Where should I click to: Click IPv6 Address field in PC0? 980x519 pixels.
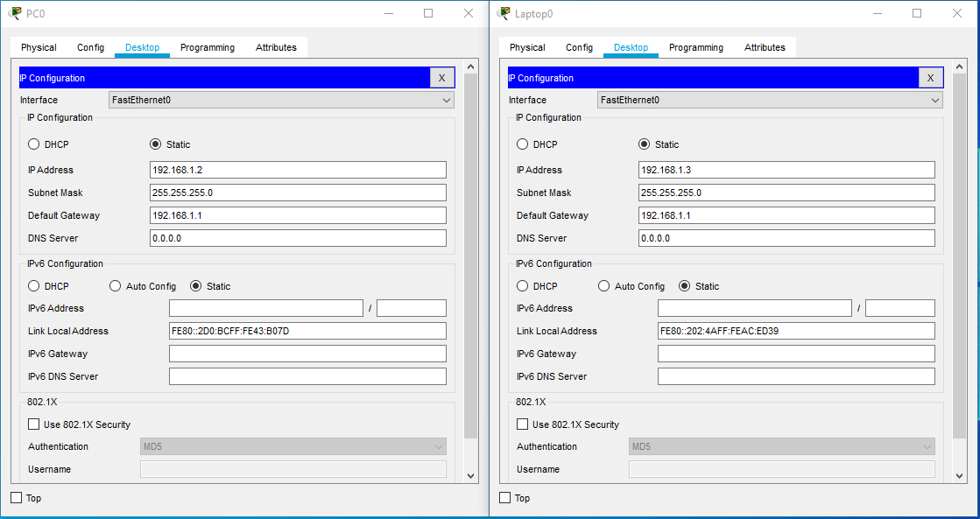click(x=266, y=308)
